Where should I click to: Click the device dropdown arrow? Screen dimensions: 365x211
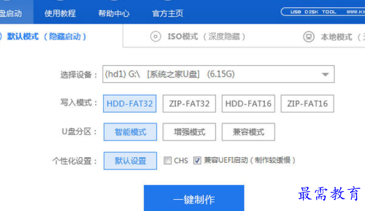click(325, 74)
